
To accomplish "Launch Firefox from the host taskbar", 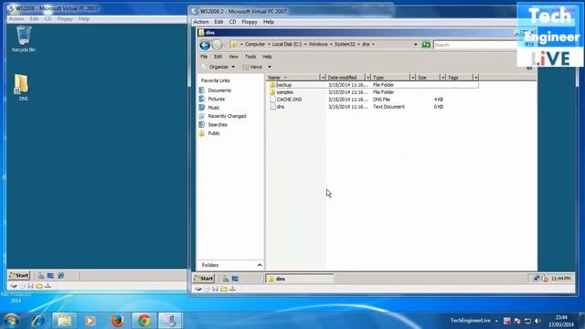I will click(118, 321).
